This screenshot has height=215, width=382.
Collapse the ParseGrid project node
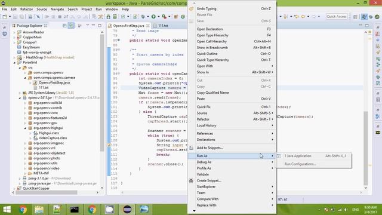point(14,63)
